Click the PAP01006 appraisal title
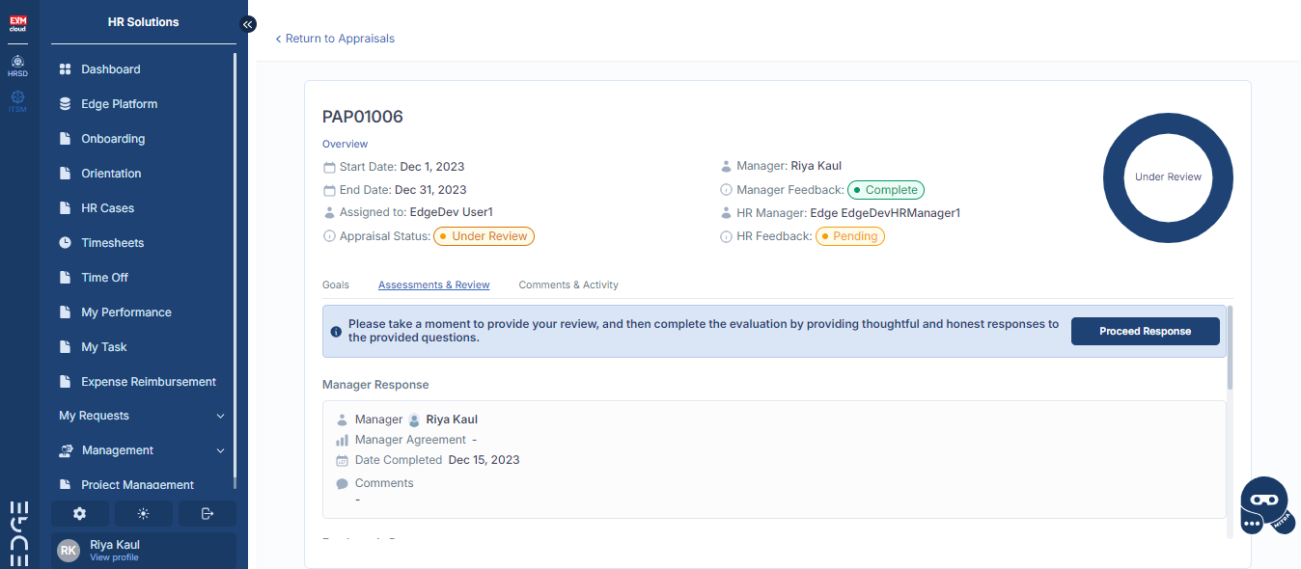Image resolution: width=1301 pixels, height=569 pixels. click(x=363, y=117)
